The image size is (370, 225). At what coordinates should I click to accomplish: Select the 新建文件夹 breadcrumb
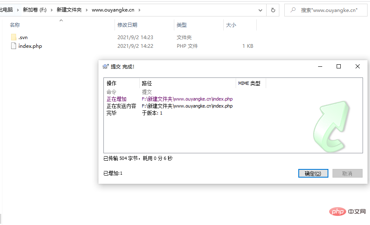pos(69,10)
